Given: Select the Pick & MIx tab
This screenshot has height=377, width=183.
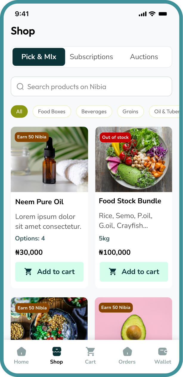Looking at the screenshot, I should pos(39,57).
